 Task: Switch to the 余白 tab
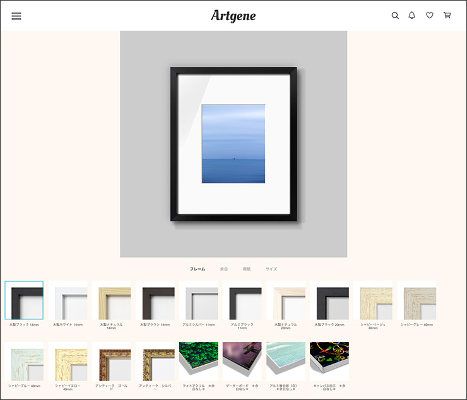tap(224, 269)
